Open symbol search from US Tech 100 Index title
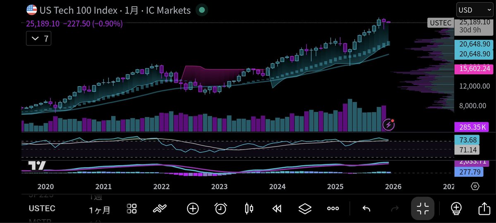 pos(79,10)
